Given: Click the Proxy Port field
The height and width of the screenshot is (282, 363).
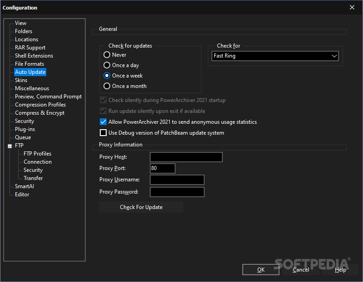Looking at the screenshot, I should (162, 168).
